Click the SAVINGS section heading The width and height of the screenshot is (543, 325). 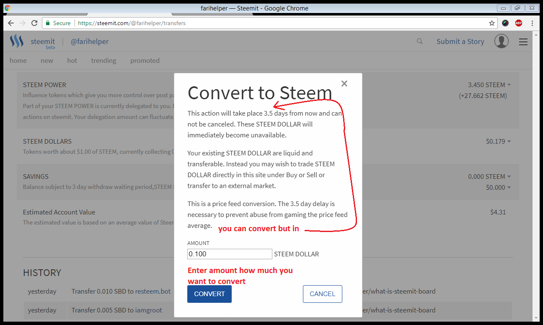coord(36,177)
